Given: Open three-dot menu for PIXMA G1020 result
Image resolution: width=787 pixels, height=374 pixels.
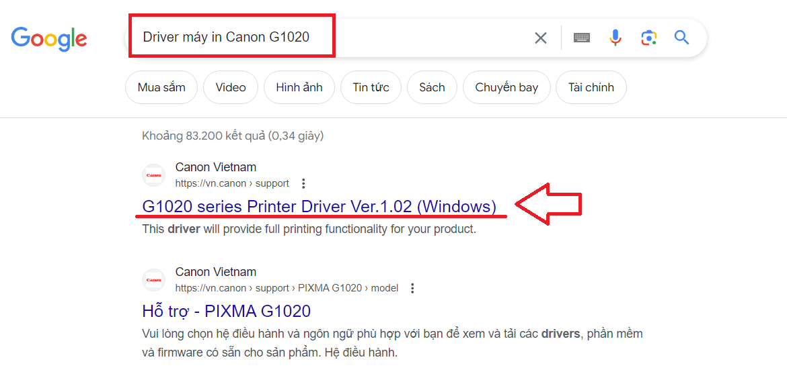Looking at the screenshot, I should pos(412,288).
